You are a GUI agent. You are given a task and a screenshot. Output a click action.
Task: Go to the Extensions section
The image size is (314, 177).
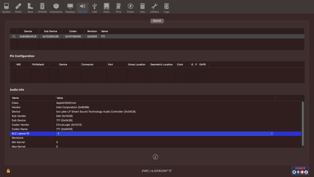pos(56,8)
